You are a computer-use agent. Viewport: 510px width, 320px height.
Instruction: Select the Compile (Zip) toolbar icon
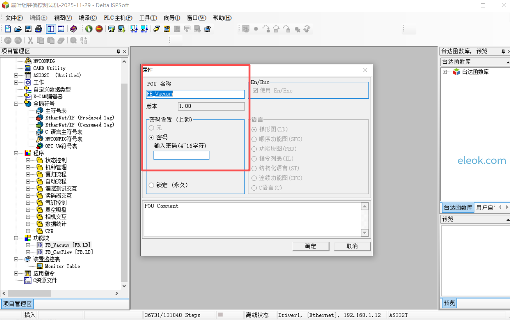156,29
